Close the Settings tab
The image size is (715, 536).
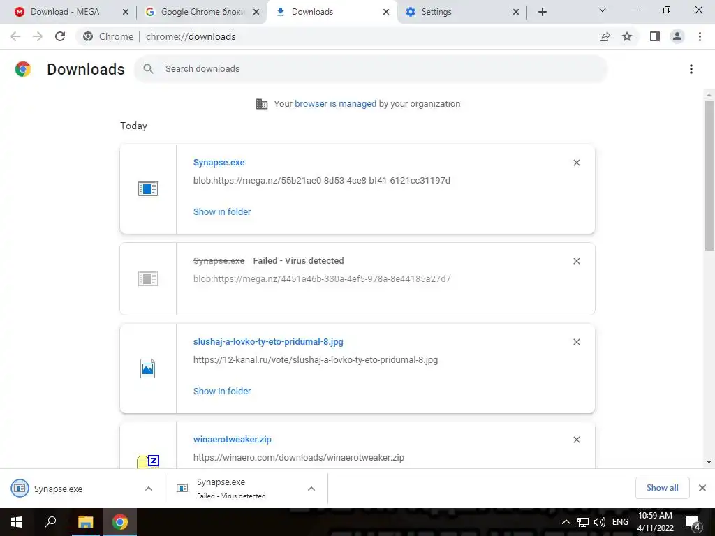[516, 12]
